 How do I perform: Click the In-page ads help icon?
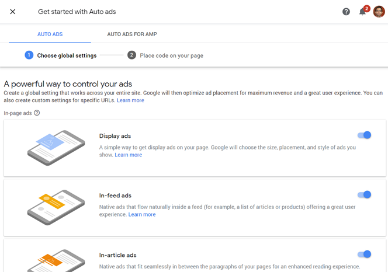pos(37,113)
